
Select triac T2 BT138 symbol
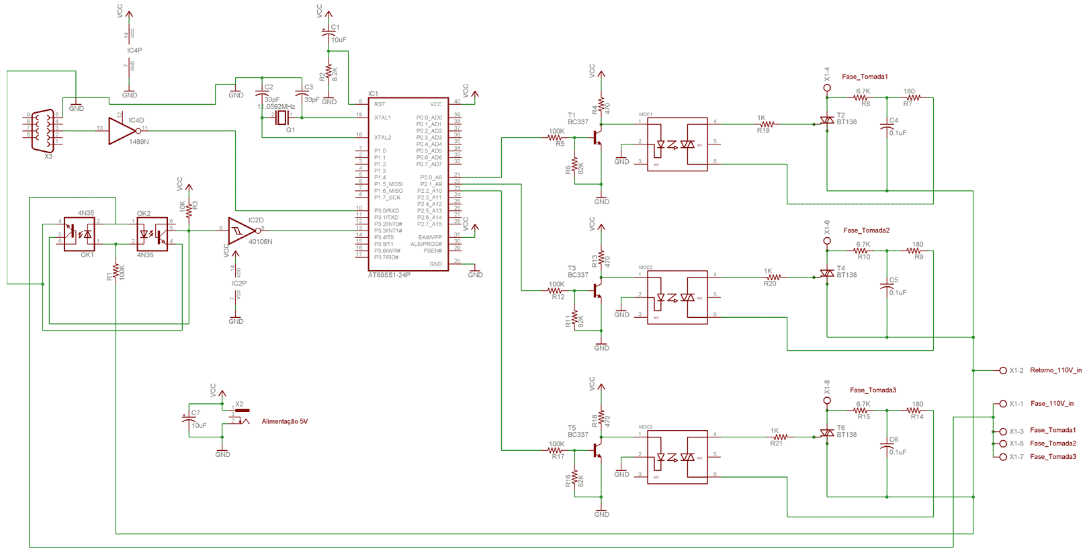(827, 120)
